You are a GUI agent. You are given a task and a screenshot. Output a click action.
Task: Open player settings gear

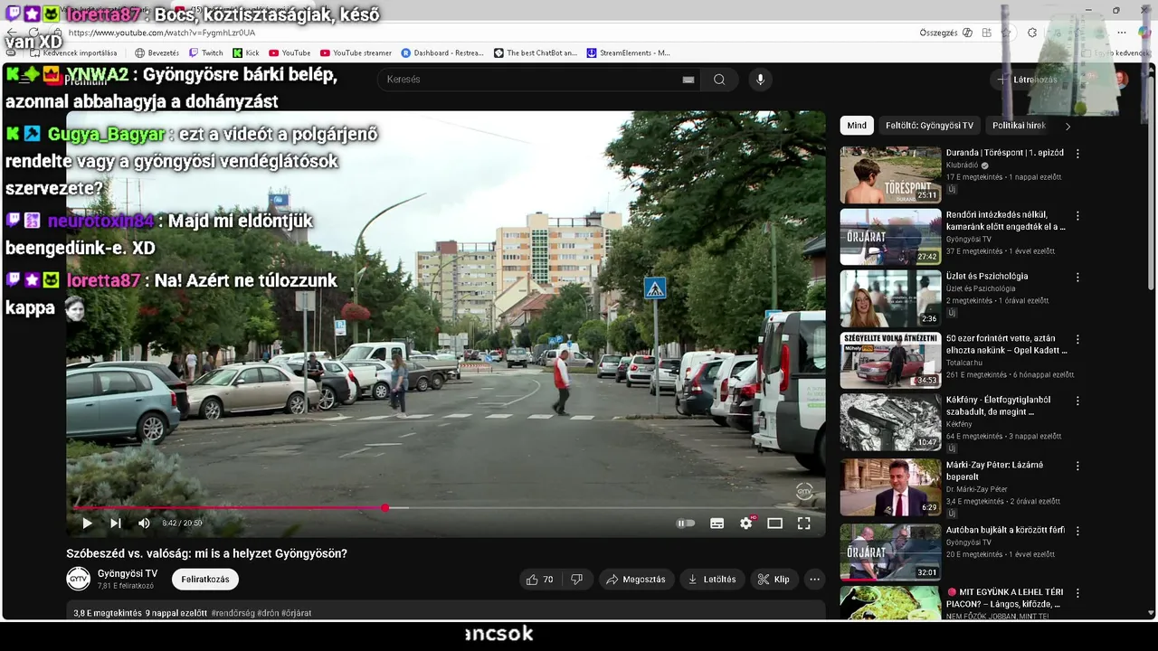coord(746,524)
